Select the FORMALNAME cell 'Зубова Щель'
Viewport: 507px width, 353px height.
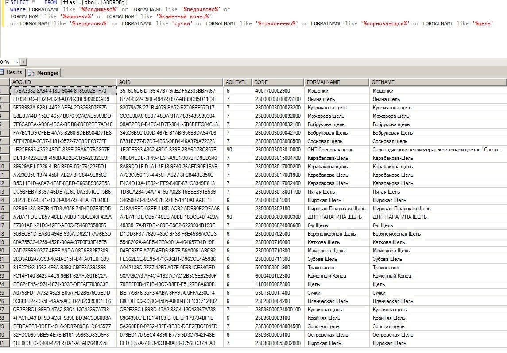pos(337,259)
